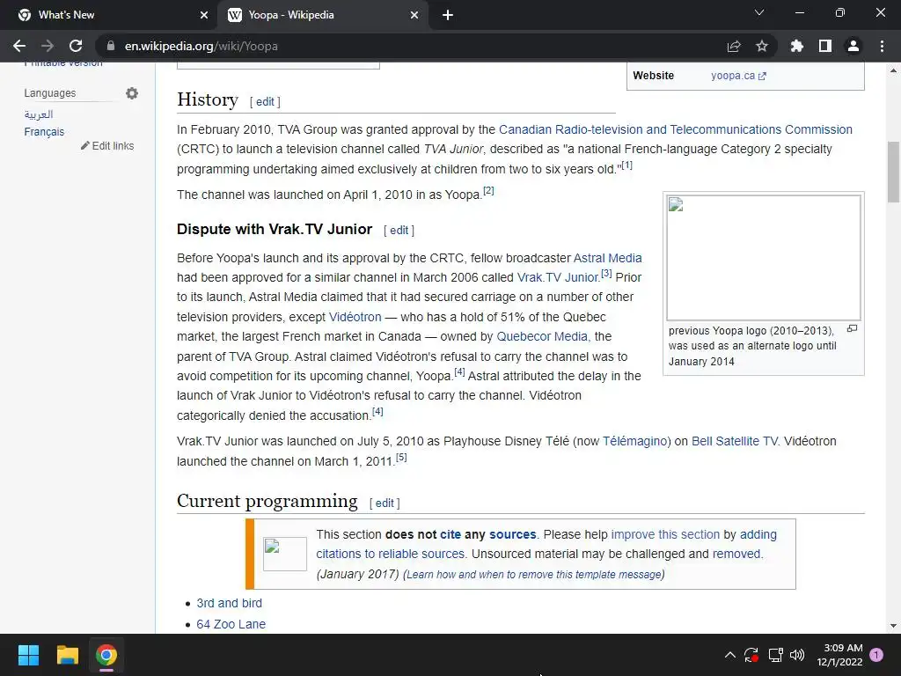Jump to citation reference [1]
The width and height of the screenshot is (901, 676).
coord(626,165)
